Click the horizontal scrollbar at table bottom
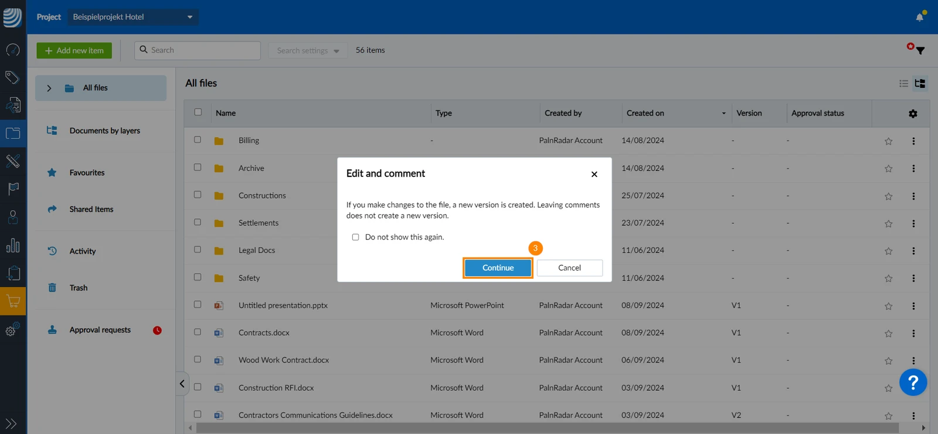The image size is (938, 434). click(547, 428)
